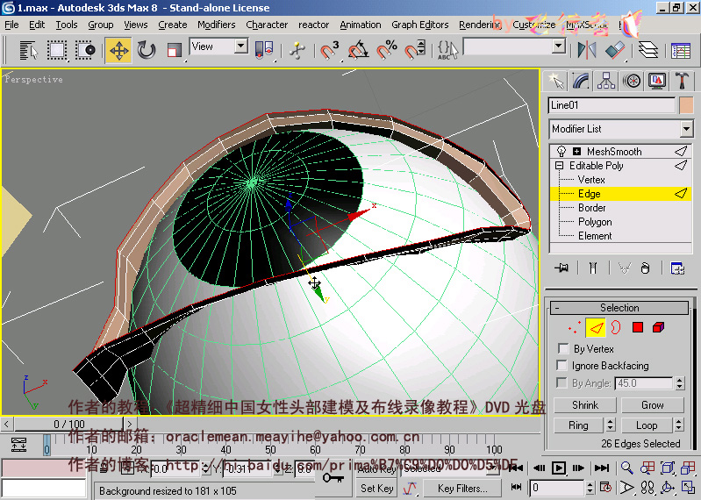Screen dimensions: 701x500
Task: Toggle the Set Key mode button
Action: pos(376,489)
